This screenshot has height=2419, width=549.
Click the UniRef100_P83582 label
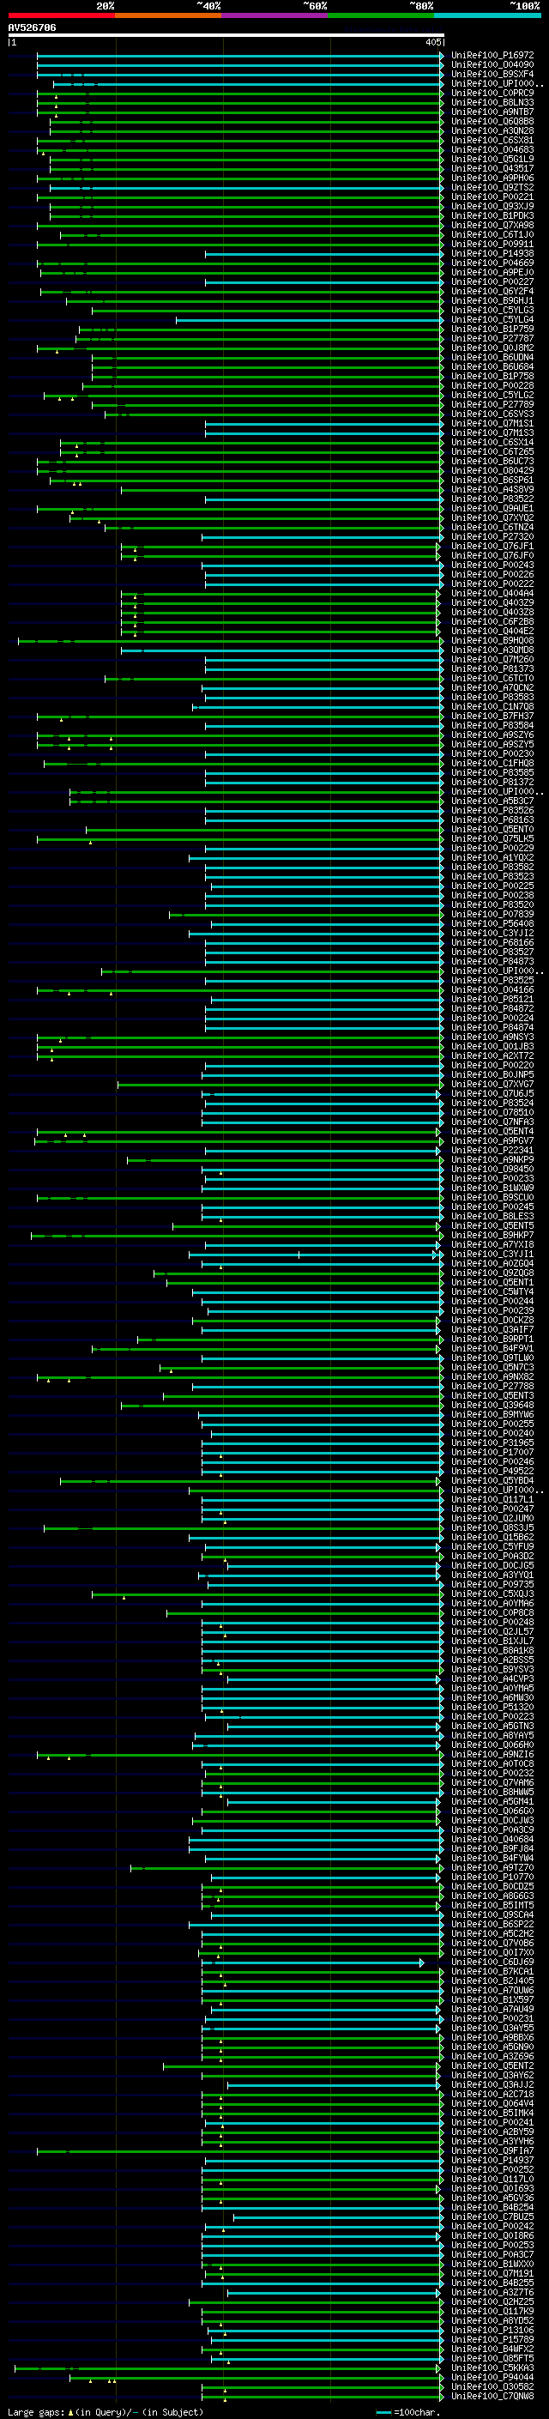[x=492, y=867]
